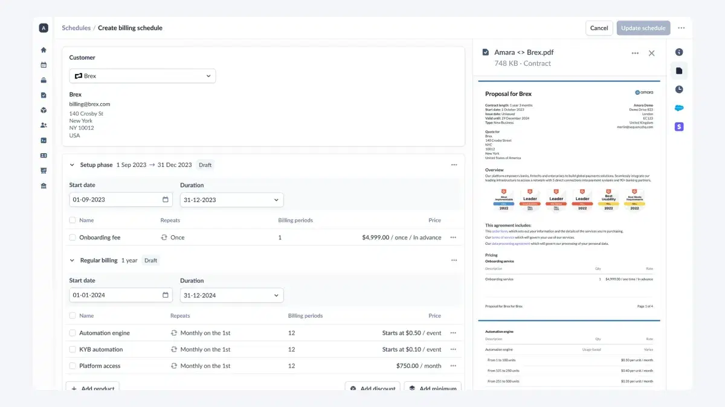
Task: Click the Setup phase start date field
Action: 121,200
